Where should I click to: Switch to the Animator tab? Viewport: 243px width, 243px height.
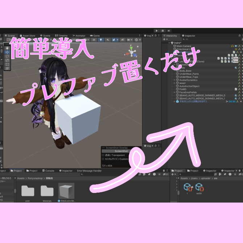[79, 36]
